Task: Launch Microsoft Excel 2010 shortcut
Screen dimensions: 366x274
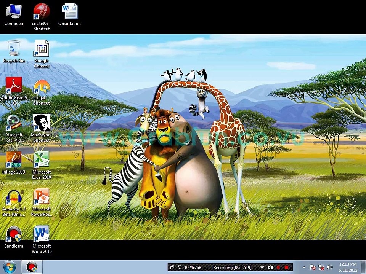Action: [42, 166]
